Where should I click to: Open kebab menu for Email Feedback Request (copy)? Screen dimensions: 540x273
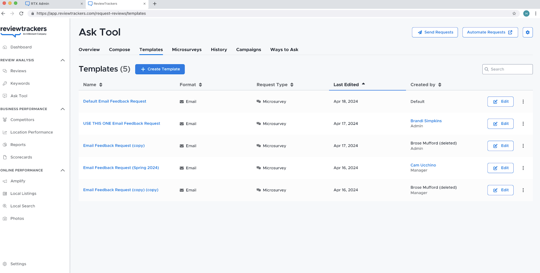tap(523, 146)
